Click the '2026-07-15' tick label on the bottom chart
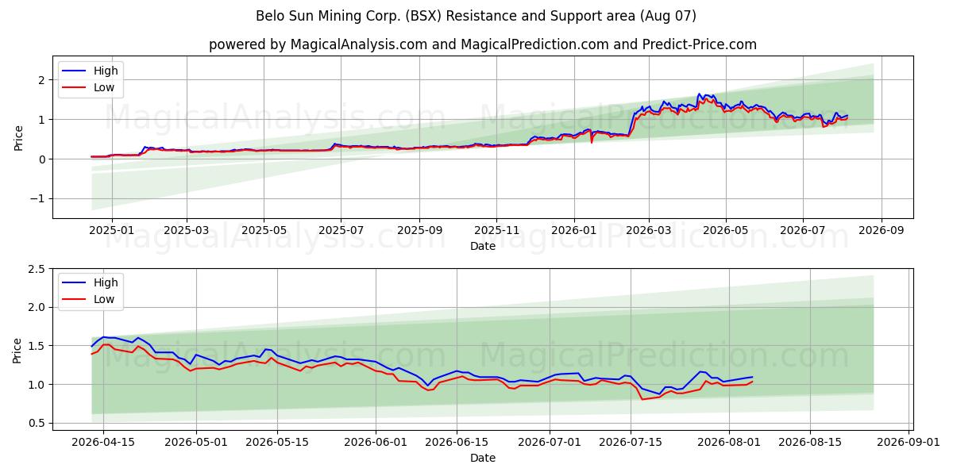 coord(631,442)
